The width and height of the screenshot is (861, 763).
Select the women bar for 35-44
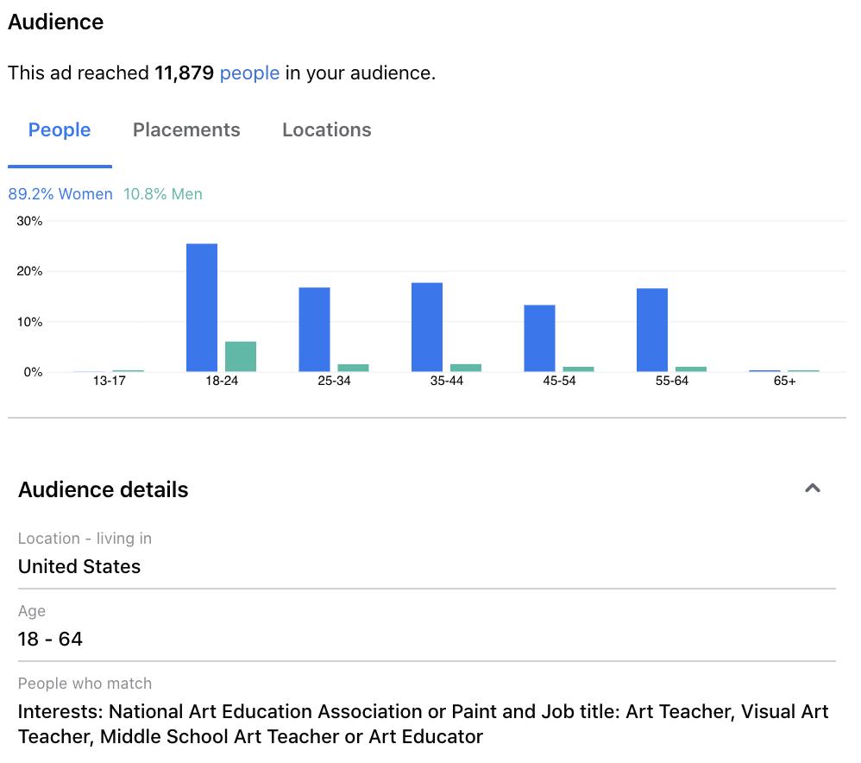[x=427, y=327]
